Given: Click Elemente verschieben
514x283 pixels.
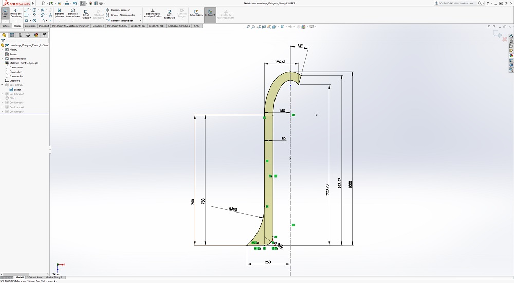Looking at the screenshot, I should [119, 21].
